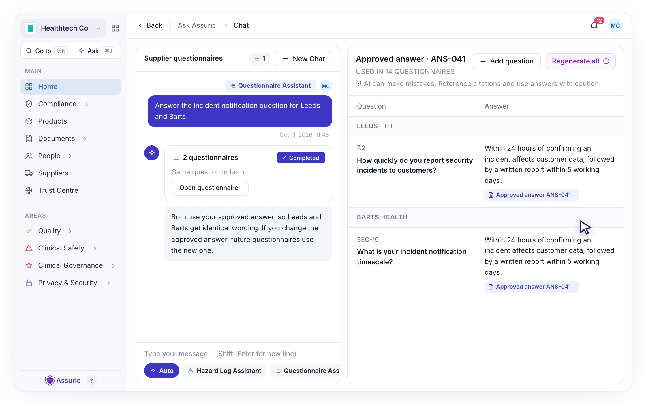Open the Healthtech Co workspace dropdown

(x=63, y=28)
